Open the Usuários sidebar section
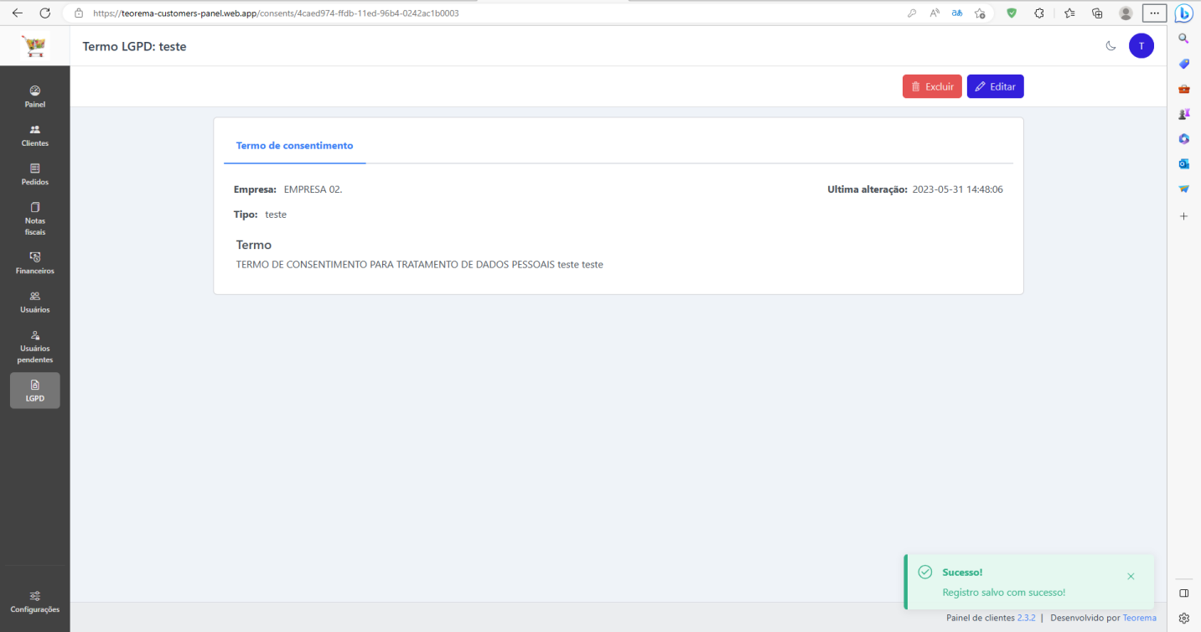Image resolution: width=1201 pixels, height=632 pixels. (34, 302)
